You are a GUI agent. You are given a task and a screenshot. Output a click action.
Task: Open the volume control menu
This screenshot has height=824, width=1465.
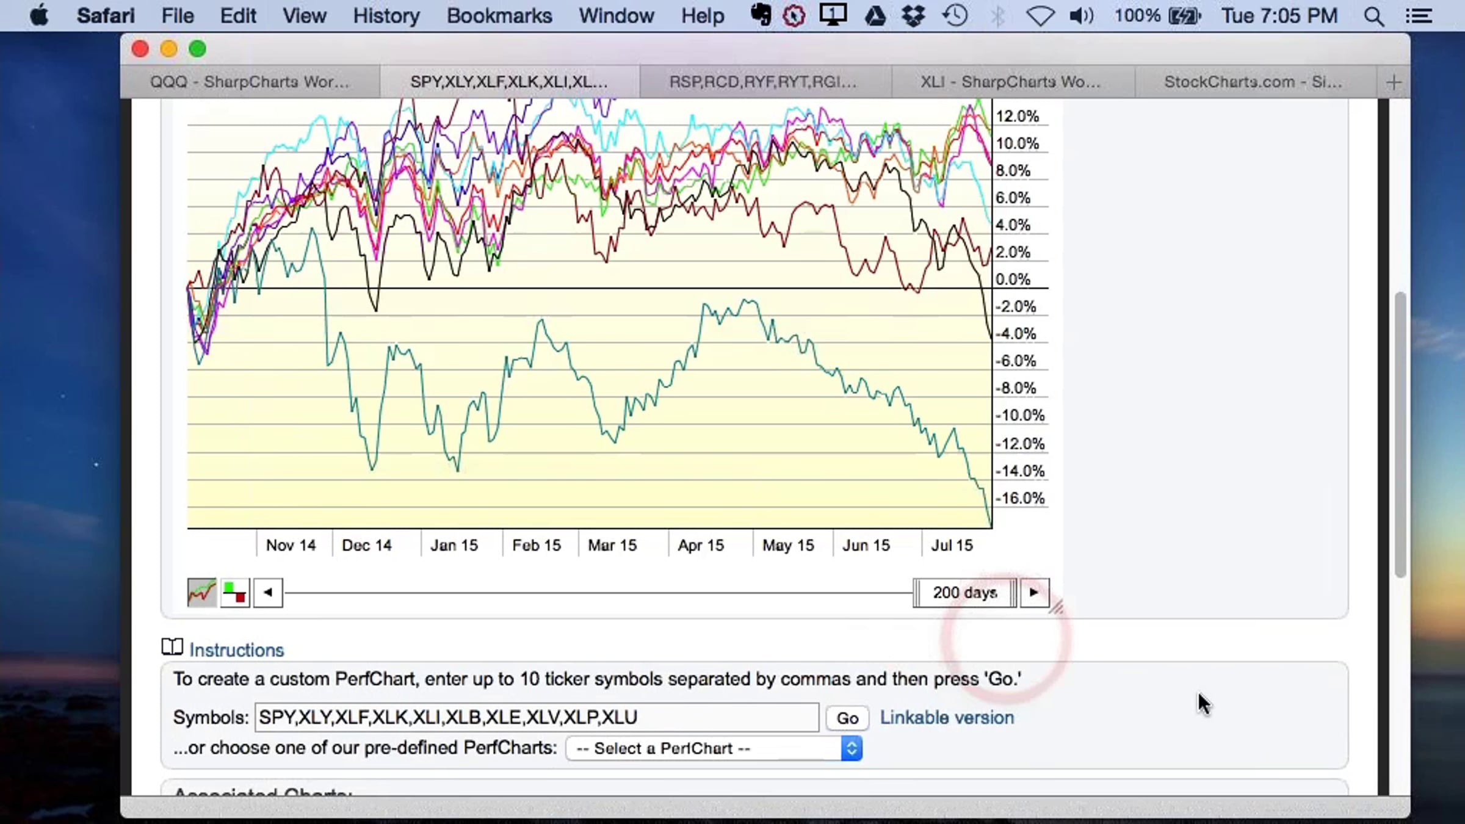pyautogui.click(x=1080, y=16)
